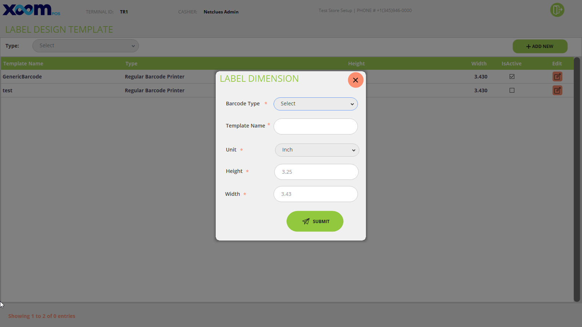Sort by Template Name column header
The width and height of the screenshot is (582, 327).
coord(23,64)
